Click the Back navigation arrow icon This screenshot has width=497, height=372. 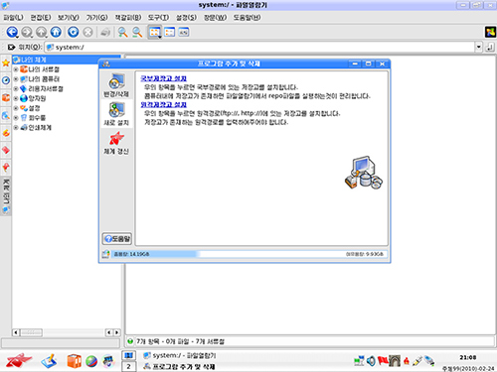12,32
